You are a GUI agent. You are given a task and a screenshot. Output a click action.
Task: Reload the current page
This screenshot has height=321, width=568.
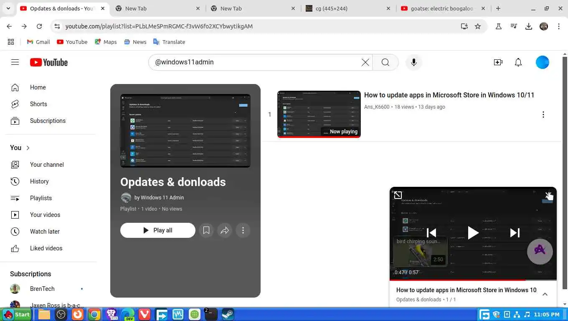[39, 26]
